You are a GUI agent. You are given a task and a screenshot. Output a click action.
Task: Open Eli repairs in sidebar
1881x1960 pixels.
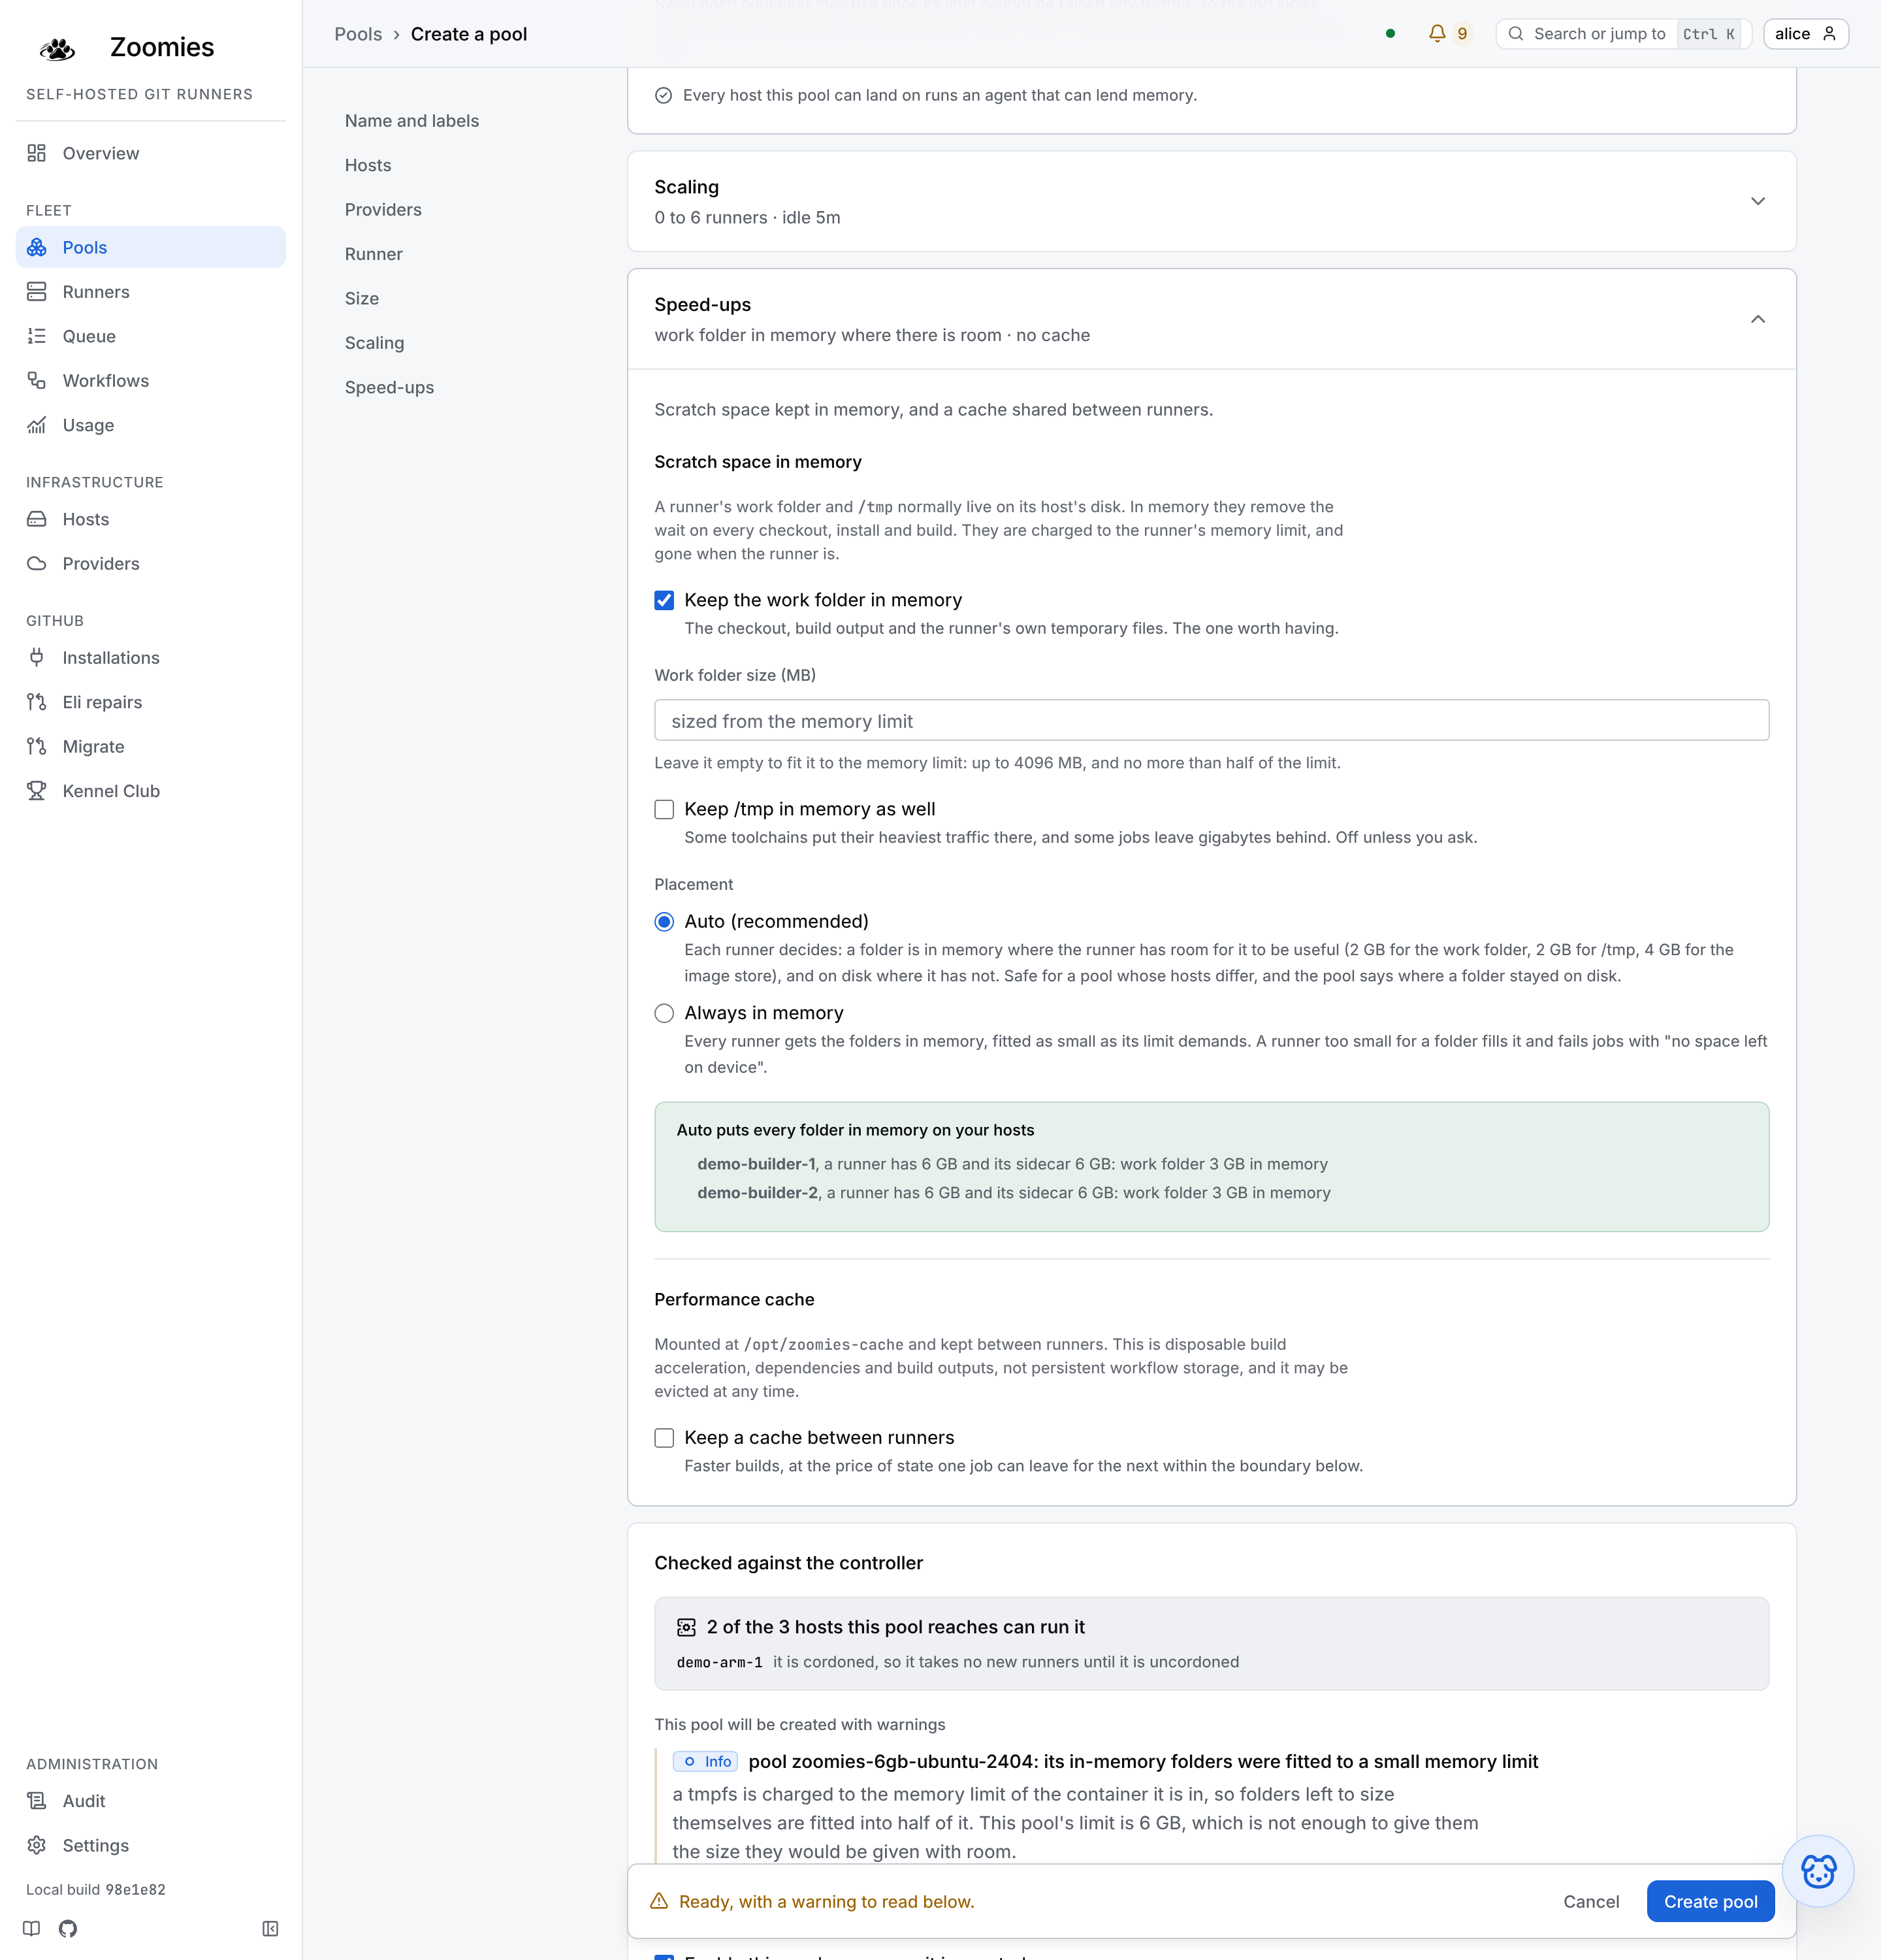[151, 702]
